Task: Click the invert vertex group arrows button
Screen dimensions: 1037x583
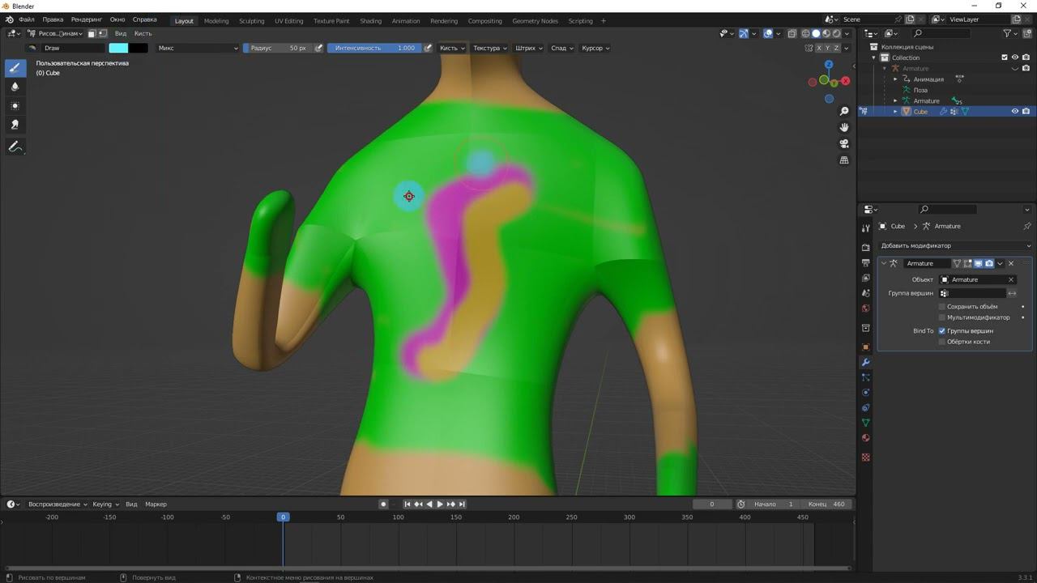Action: (1012, 293)
